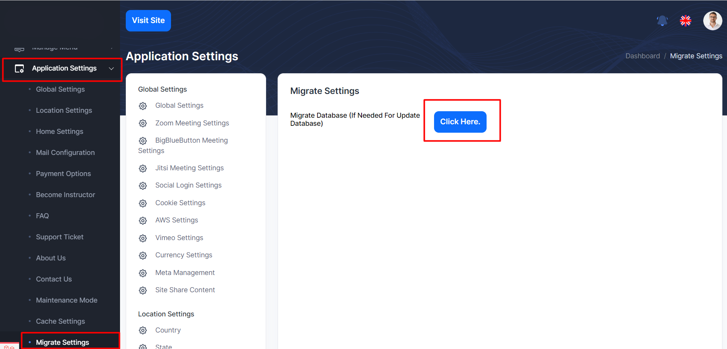Viewport: 727px width, 349px height.
Task: Click the Application Settings sidebar icon
Action: click(x=19, y=69)
